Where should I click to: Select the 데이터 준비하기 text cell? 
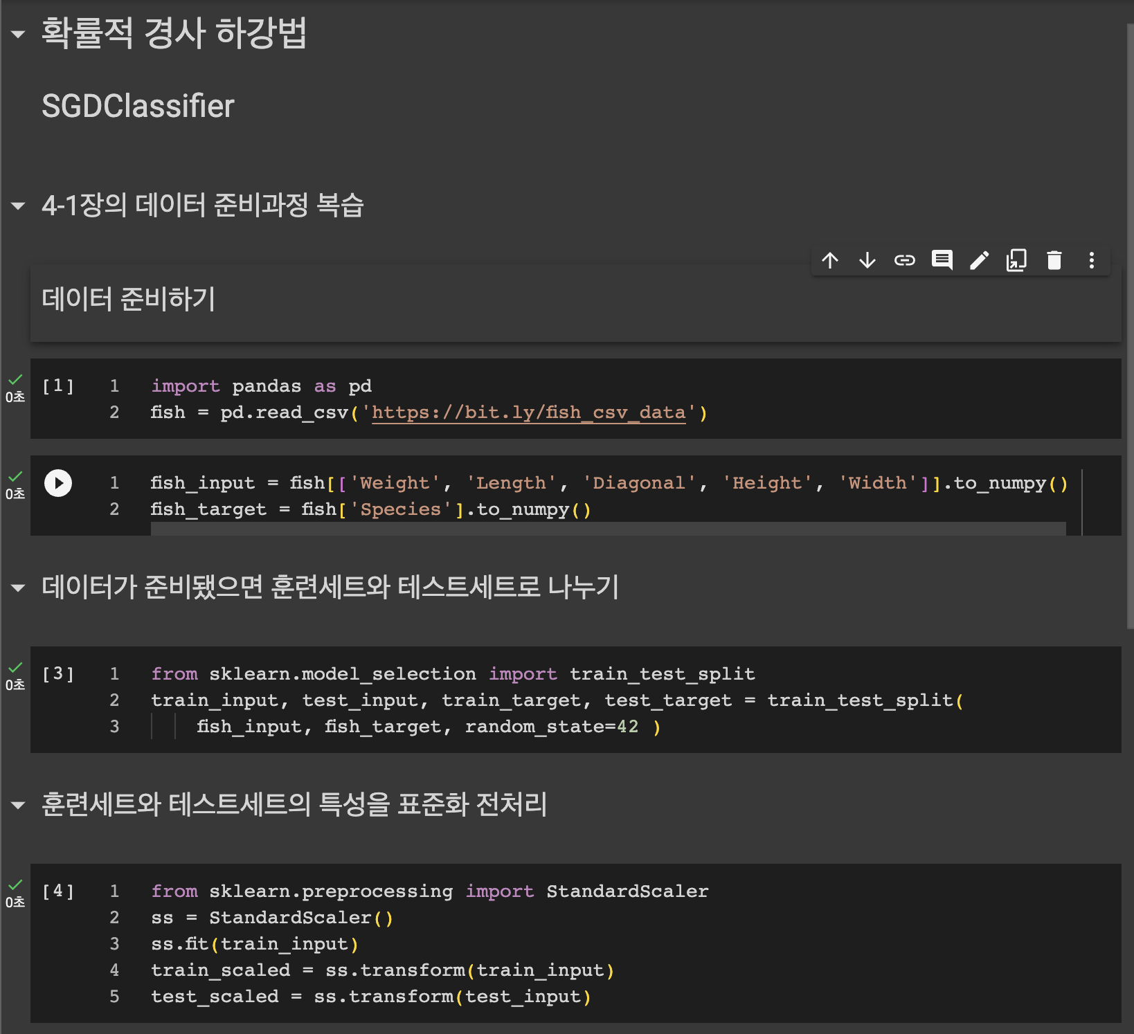(575, 303)
